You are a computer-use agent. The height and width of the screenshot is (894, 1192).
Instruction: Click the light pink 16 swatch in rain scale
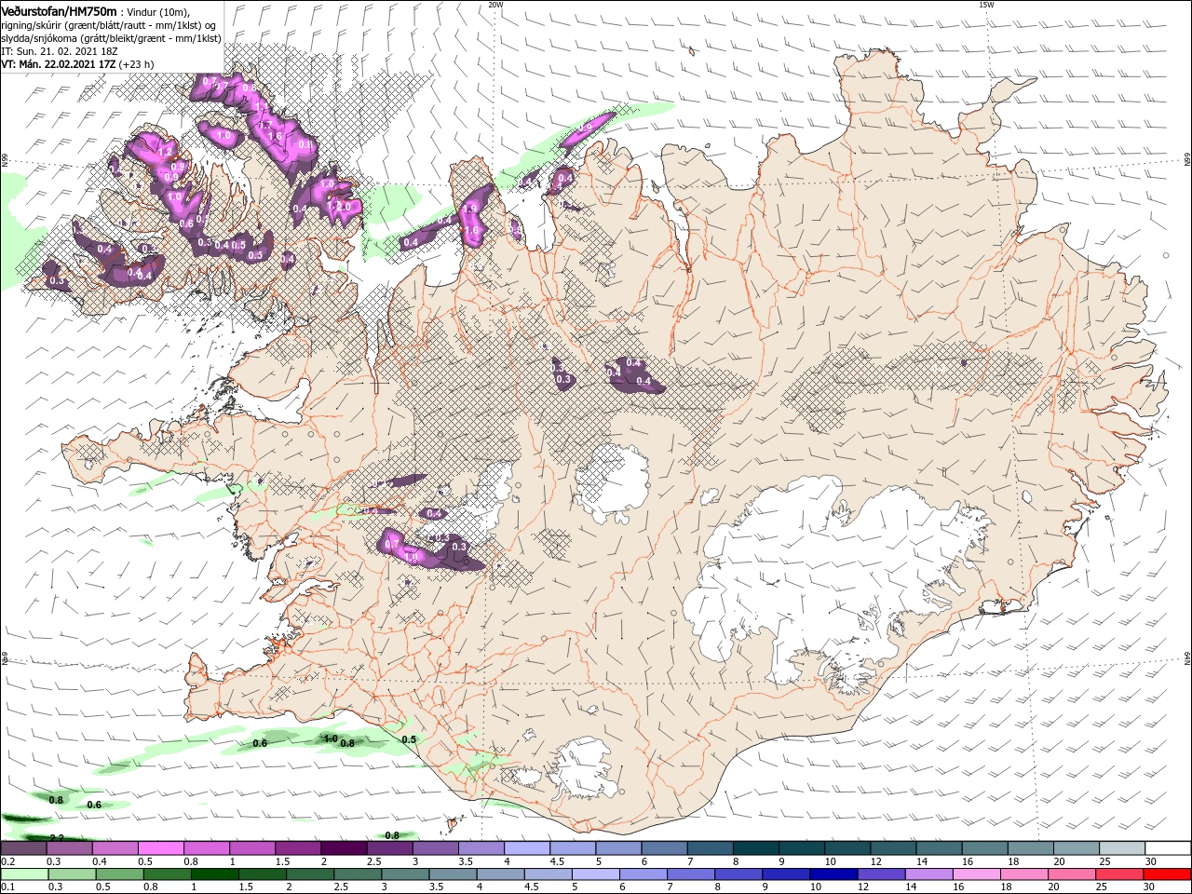(x=976, y=874)
